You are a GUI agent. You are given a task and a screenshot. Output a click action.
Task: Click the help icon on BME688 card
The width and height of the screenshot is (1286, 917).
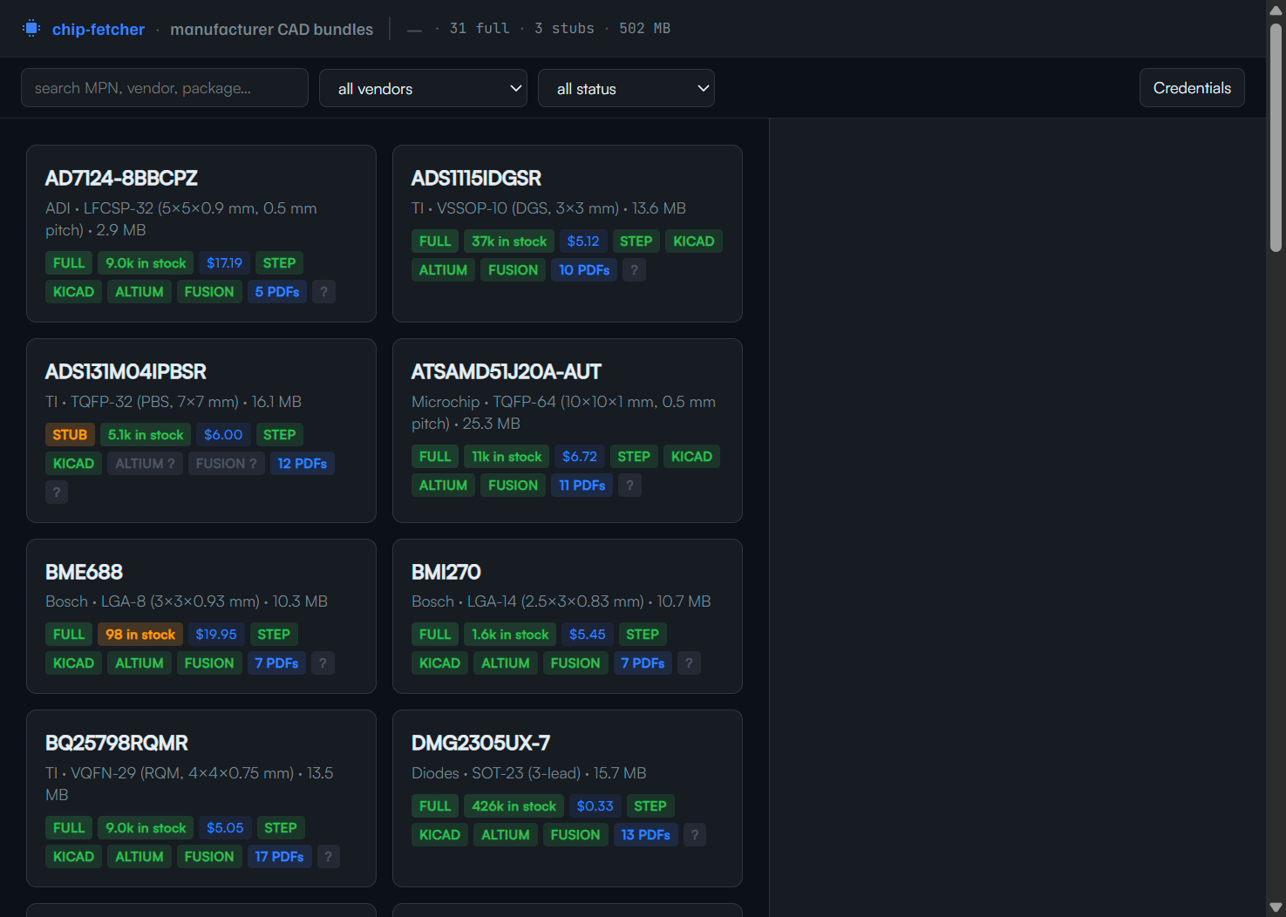(x=323, y=663)
